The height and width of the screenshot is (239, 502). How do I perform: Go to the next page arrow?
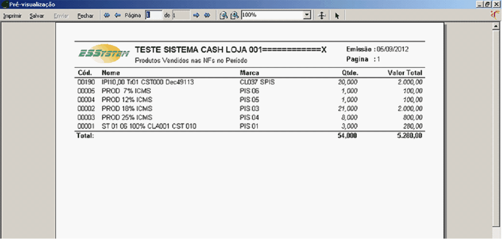[197, 15]
